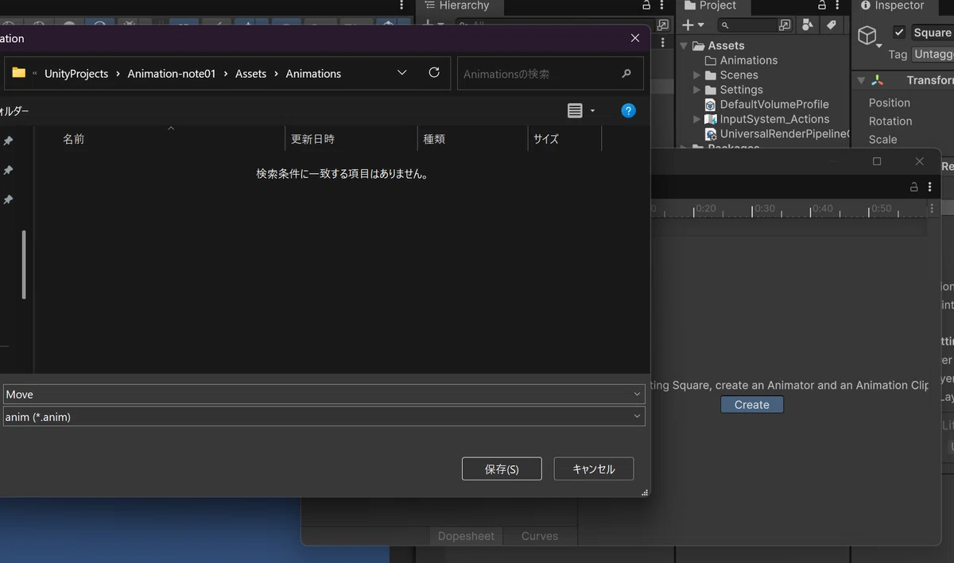This screenshot has height=563, width=954.
Task: Click the save dialog navigation pane scrollbar
Action: pyautogui.click(x=24, y=264)
